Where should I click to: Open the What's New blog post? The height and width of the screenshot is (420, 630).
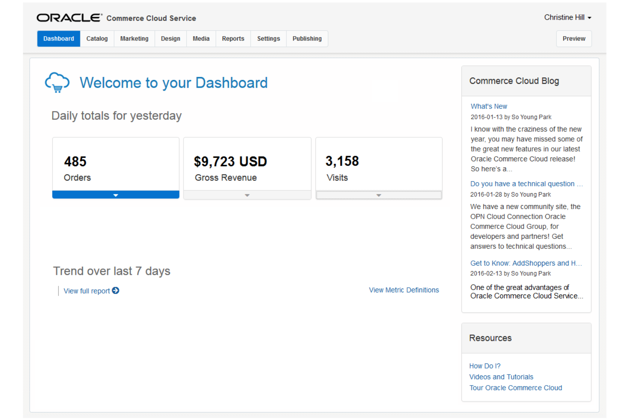489,106
